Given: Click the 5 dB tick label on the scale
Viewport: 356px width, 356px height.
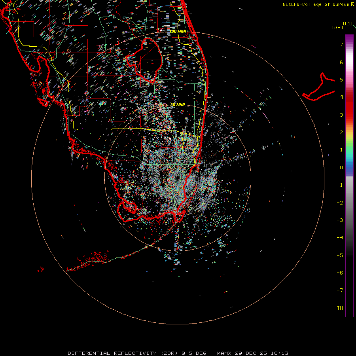Looking at the screenshot, I should [341, 80].
